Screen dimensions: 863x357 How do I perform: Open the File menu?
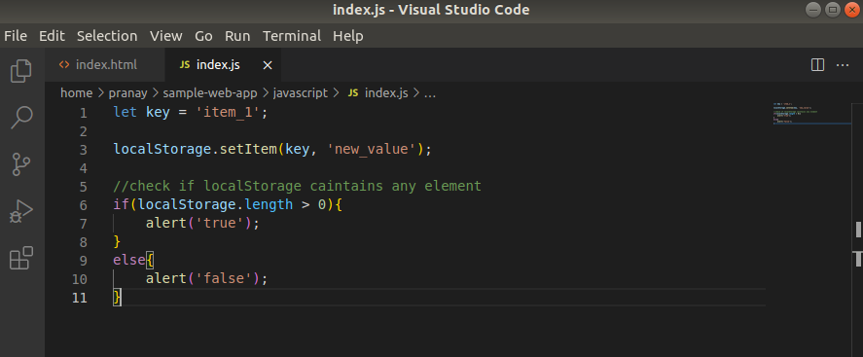point(16,36)
